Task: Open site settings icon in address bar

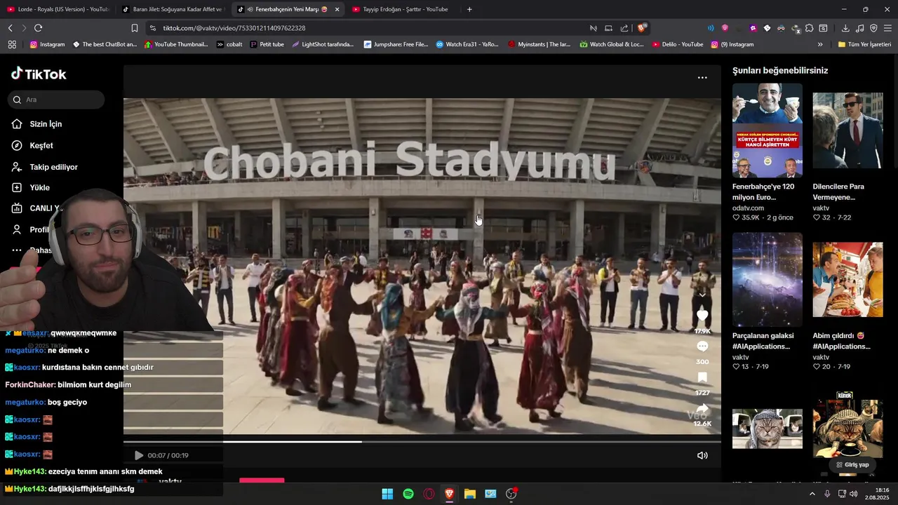Action: [x=152, y=28]
